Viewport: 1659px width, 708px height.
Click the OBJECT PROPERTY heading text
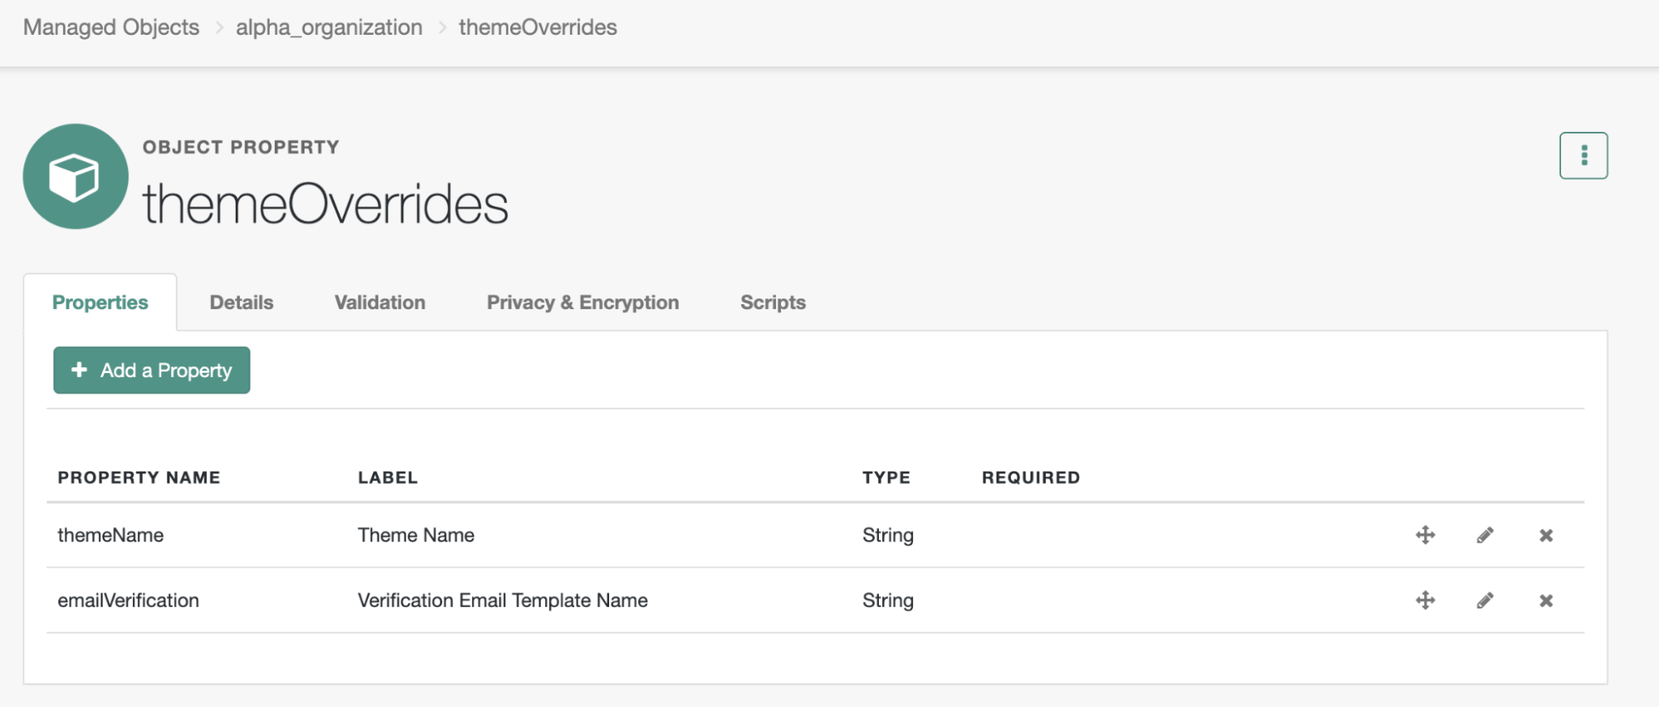(241, 148)
